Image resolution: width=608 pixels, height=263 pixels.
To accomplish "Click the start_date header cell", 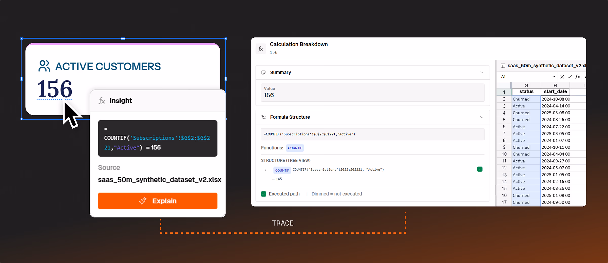I will tap(555, 92).
